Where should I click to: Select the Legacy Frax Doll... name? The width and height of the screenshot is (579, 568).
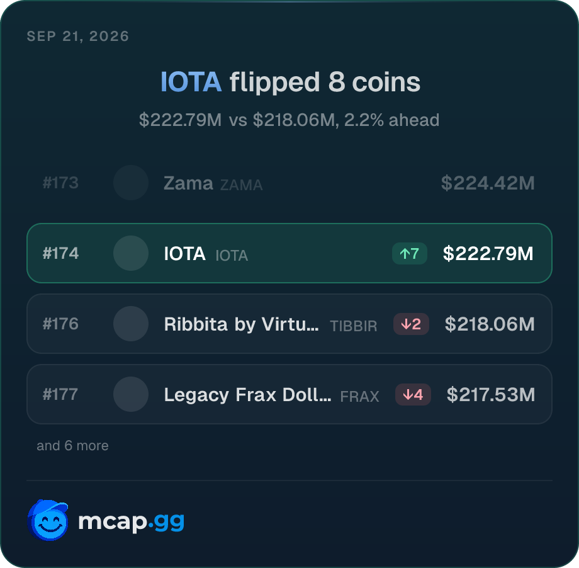(x=247, y=395)
